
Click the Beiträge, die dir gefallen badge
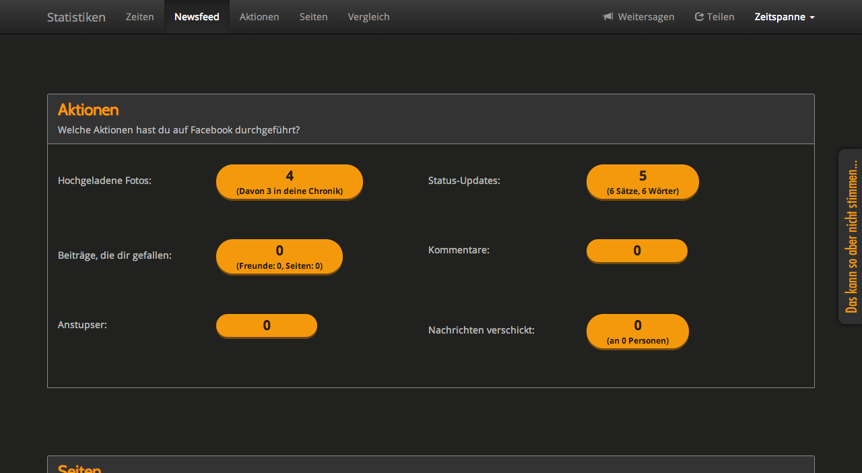pyautogui.click(x=279, y=257)
